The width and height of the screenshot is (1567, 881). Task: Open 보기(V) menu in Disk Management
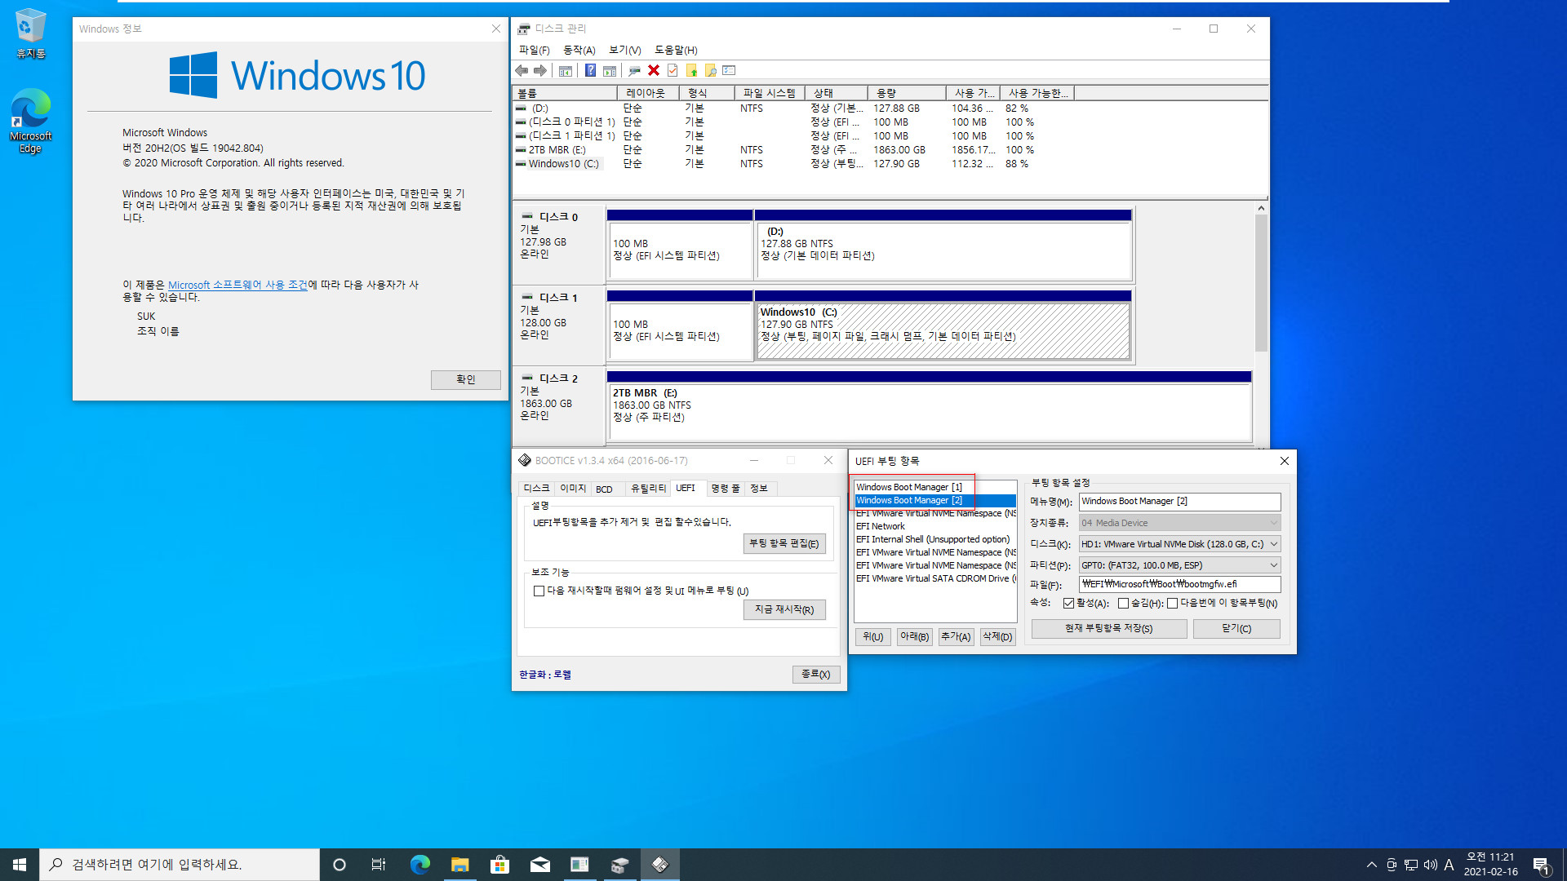tap(624, 51)
